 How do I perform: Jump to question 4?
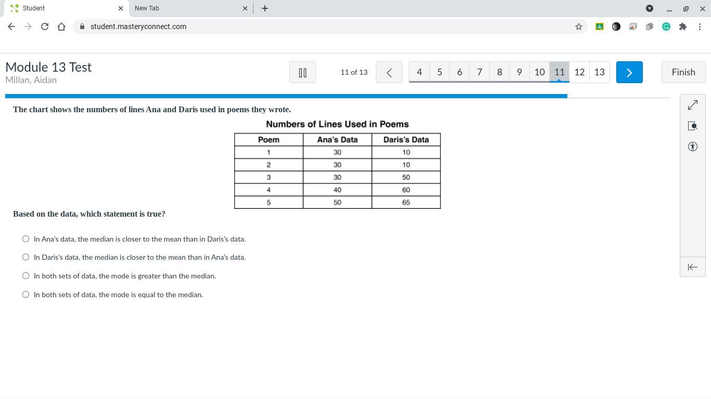point(420,72)
